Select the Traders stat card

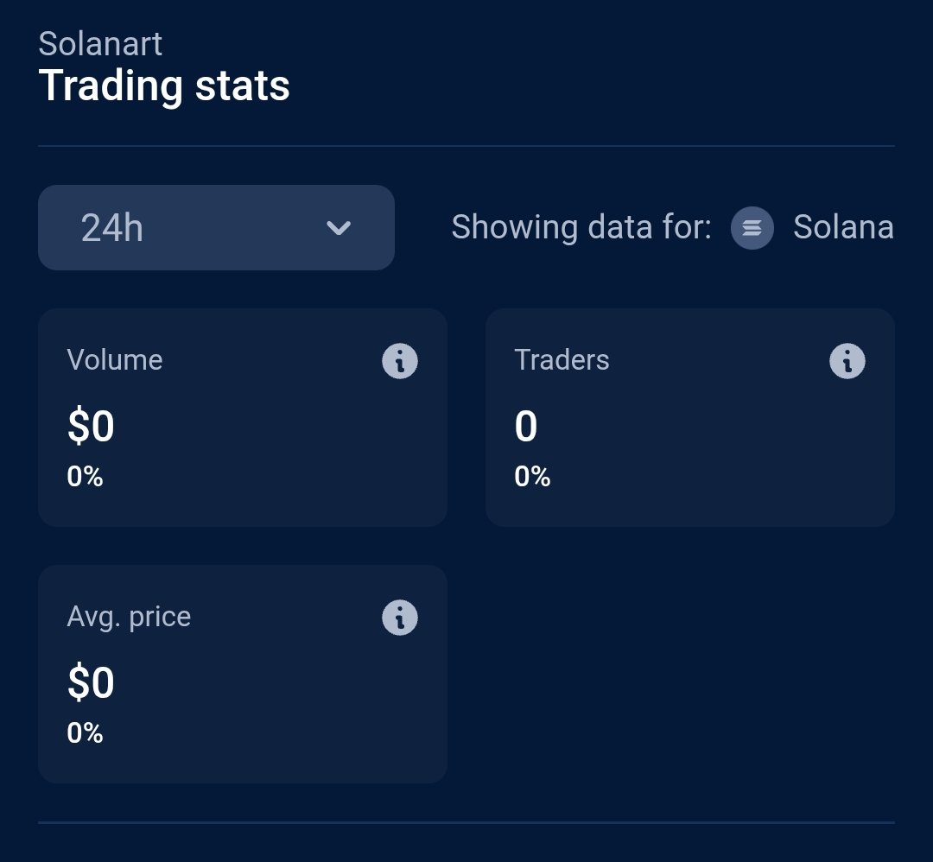[x=690, y=418]
